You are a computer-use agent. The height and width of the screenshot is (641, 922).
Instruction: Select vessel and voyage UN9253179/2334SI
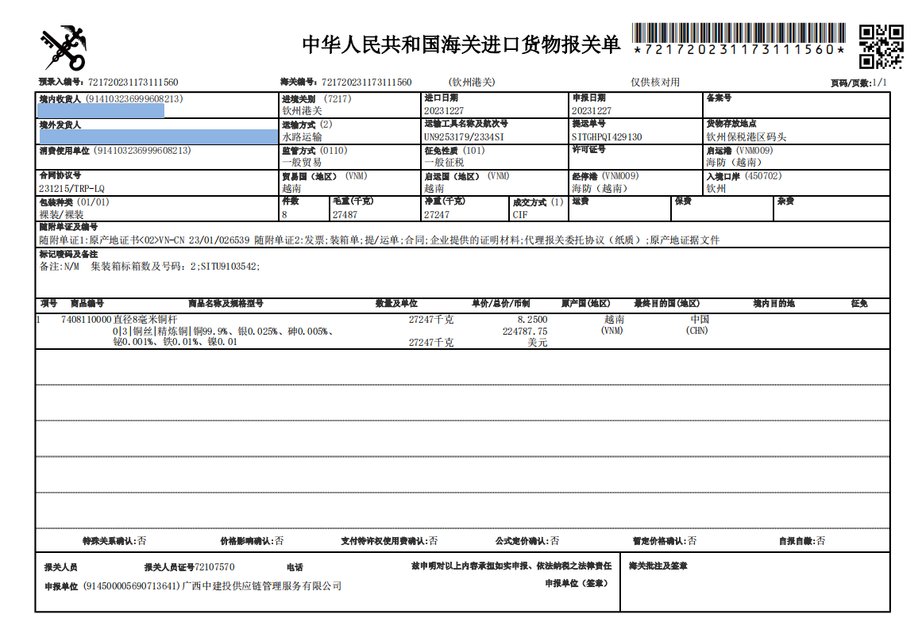coord(465,136)
